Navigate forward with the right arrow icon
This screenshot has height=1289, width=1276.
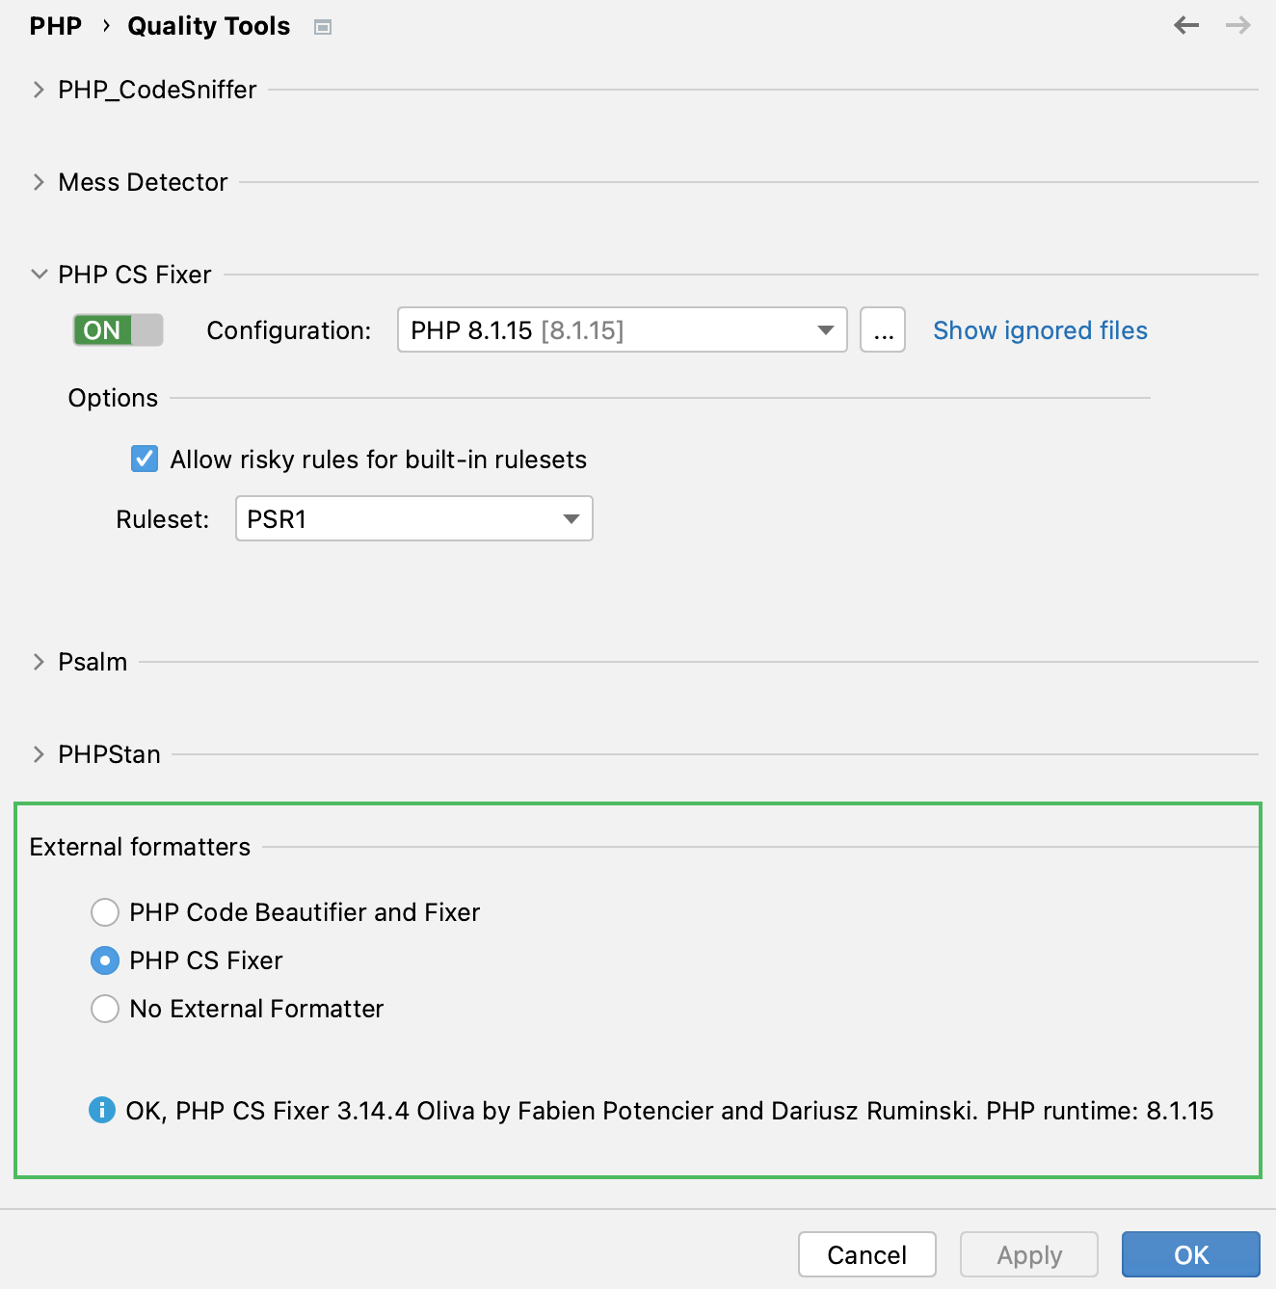coord(1238,25)
